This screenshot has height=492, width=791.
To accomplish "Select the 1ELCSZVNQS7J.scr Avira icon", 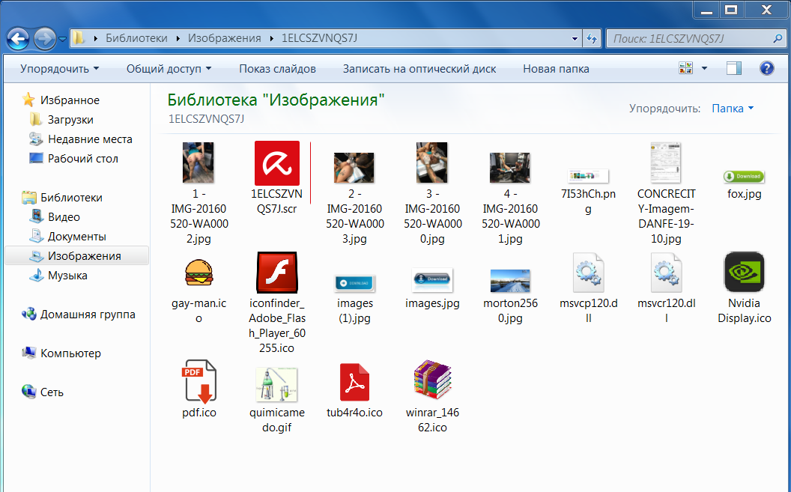I will [277, 163].
